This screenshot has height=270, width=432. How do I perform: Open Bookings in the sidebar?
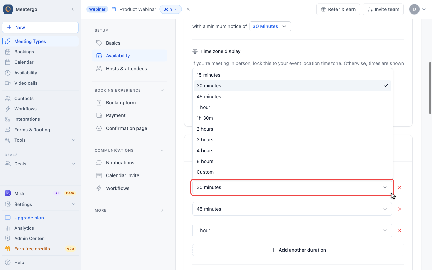(x=40, y=52)
